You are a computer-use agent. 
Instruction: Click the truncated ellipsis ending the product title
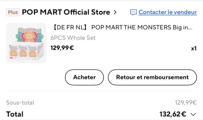(190, 28)
